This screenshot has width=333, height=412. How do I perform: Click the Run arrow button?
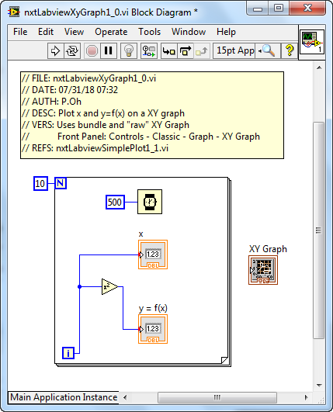[x=55, y=50]
